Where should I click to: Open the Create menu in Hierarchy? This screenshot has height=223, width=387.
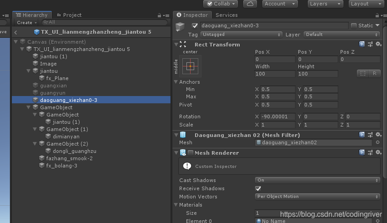(x=27, y=22)
